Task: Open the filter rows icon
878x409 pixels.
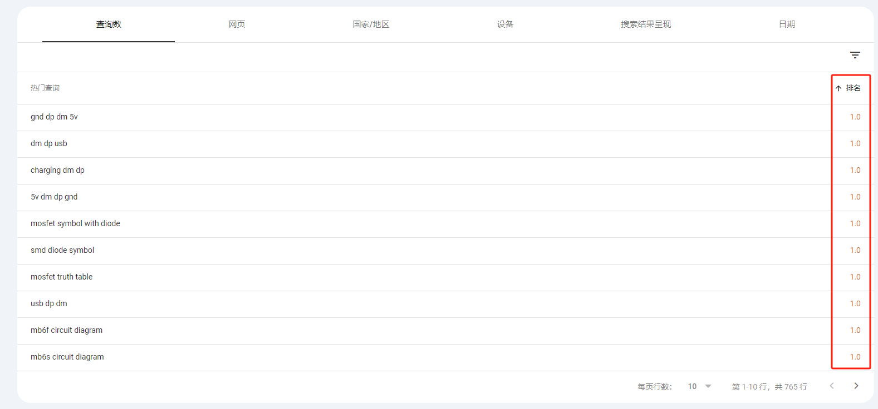Action: point(855,55)
